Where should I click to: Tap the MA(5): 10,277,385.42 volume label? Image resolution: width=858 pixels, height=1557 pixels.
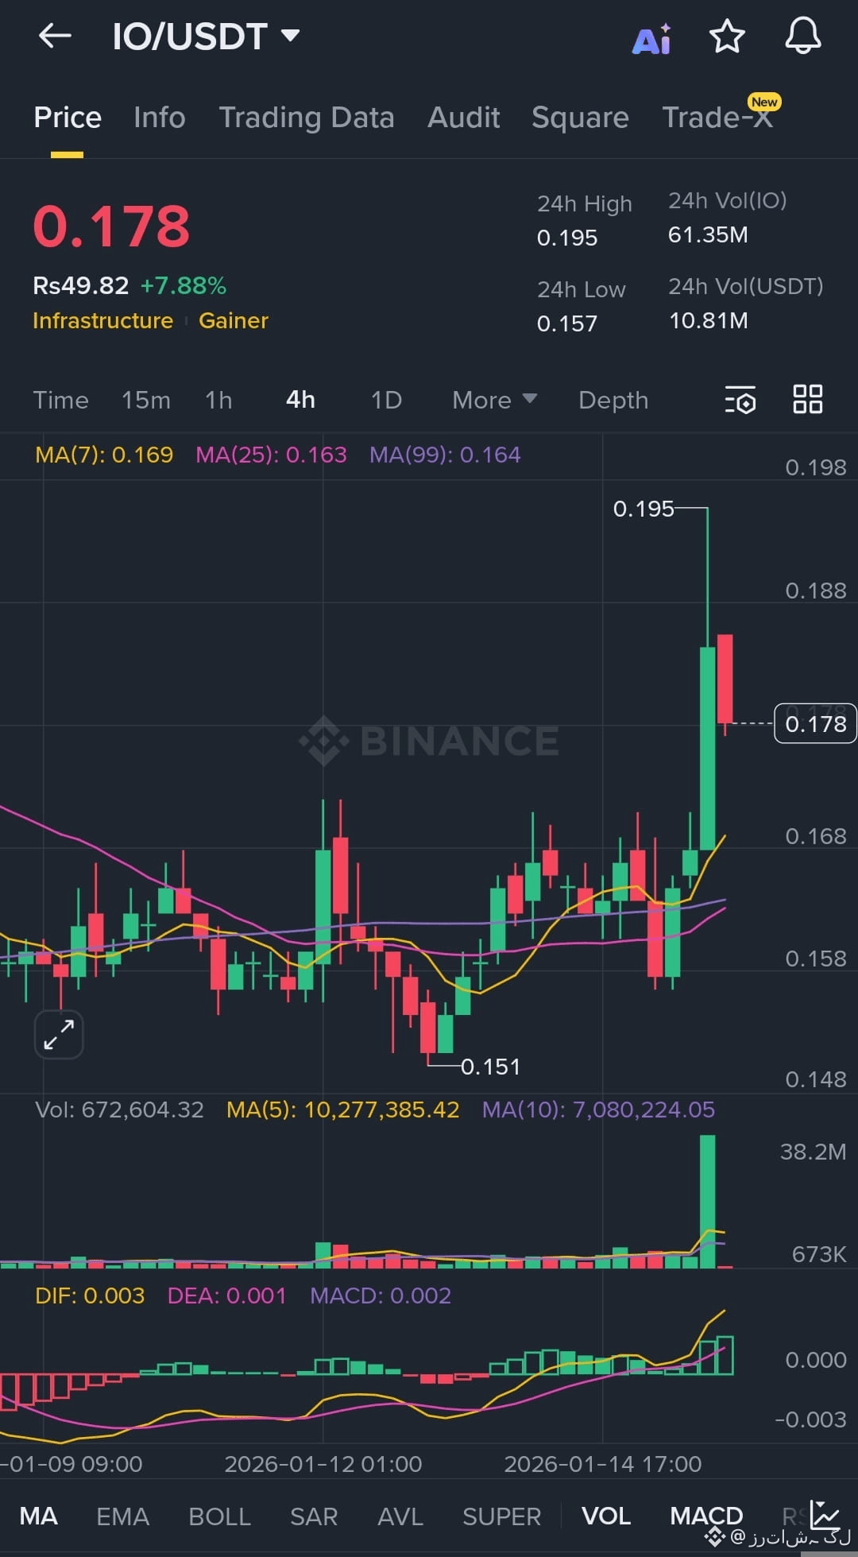[x=343, y=1110]
